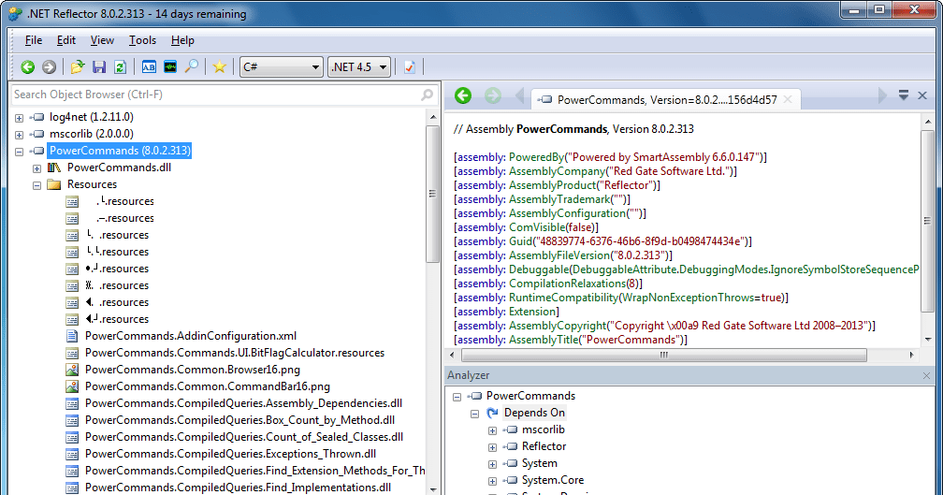Expand the log4net assembly node
The height and width of the screenshot is (495, 943).
coord(20,118)
